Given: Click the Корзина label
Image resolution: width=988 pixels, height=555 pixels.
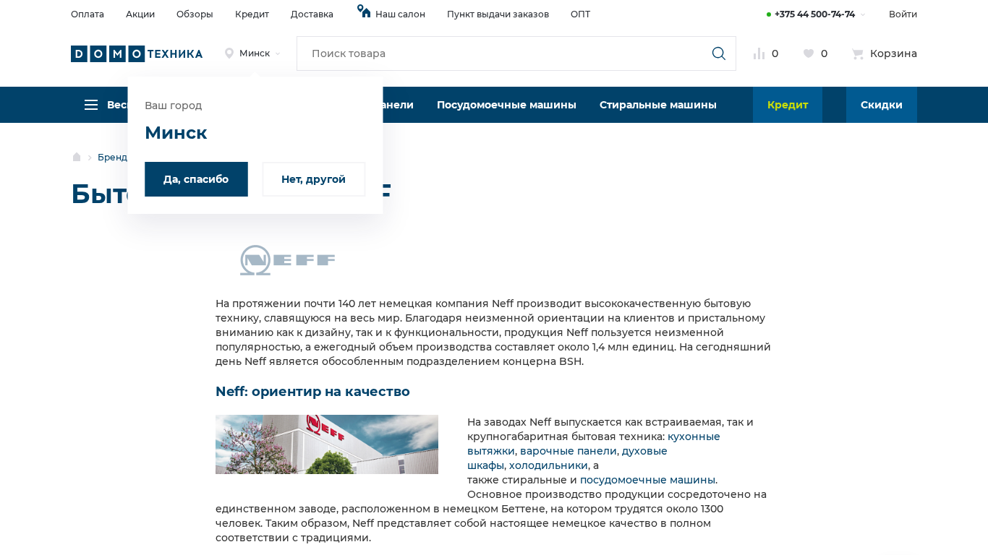Looking at the screenshot, I should [x=893, y=53].
